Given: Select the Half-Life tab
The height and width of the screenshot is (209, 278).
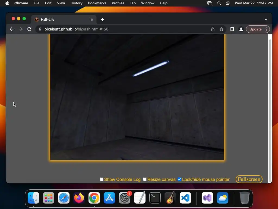Looking at the screenshot, I should tap(64, 20).
